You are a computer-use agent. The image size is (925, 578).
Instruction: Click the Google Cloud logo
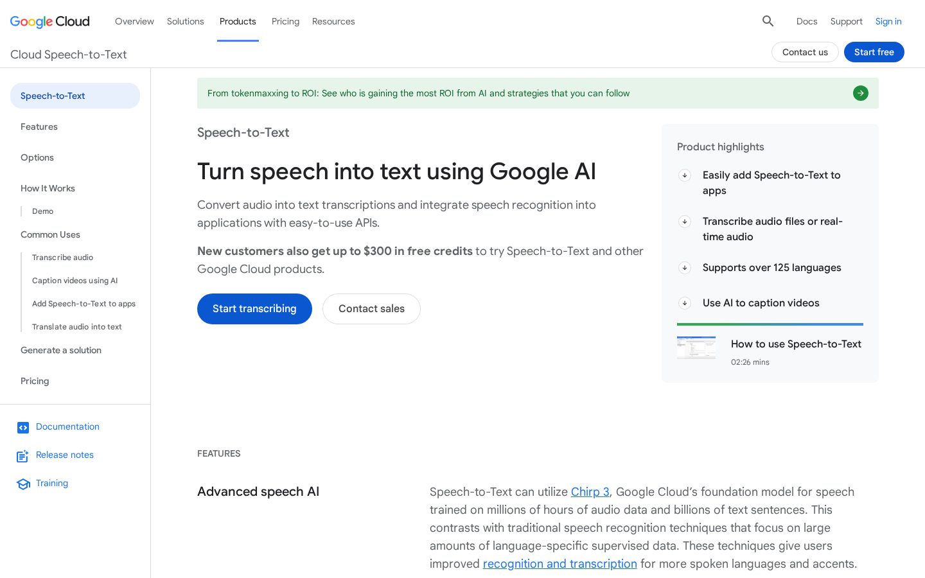click(50, 21)
